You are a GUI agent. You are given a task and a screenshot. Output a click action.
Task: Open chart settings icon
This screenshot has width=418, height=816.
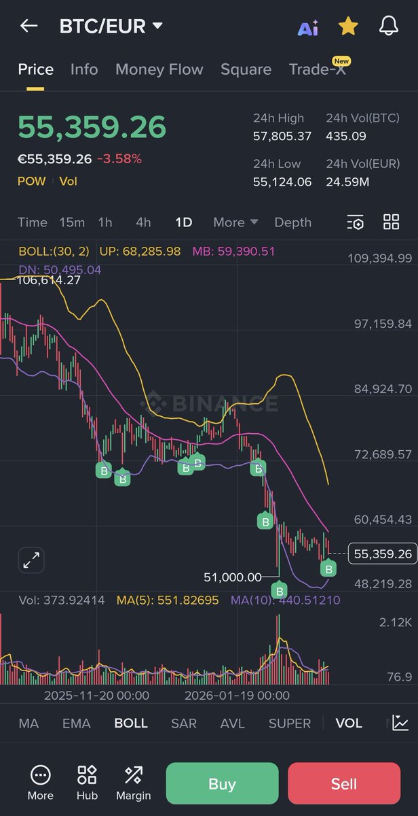tap(356, 222)
